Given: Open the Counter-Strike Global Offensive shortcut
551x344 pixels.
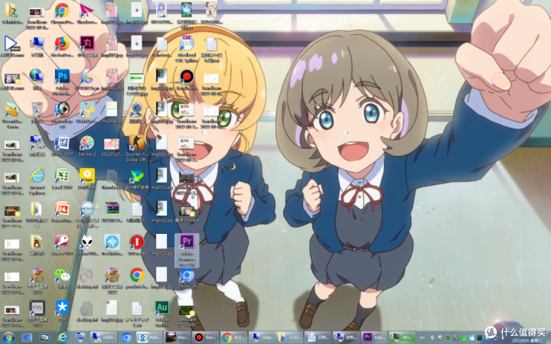Looking at the screenshot, I should coord(137,148).
